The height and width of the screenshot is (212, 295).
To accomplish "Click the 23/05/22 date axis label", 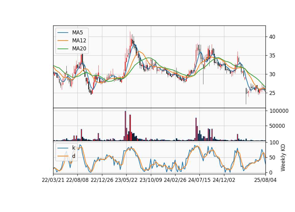I will [126, 180].
